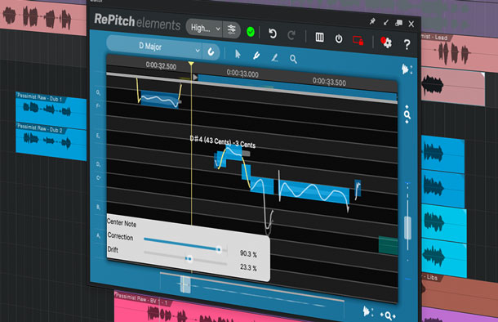Click the Correction slider handle
Viewport: 498px width, 322px height.
[219, 249]
